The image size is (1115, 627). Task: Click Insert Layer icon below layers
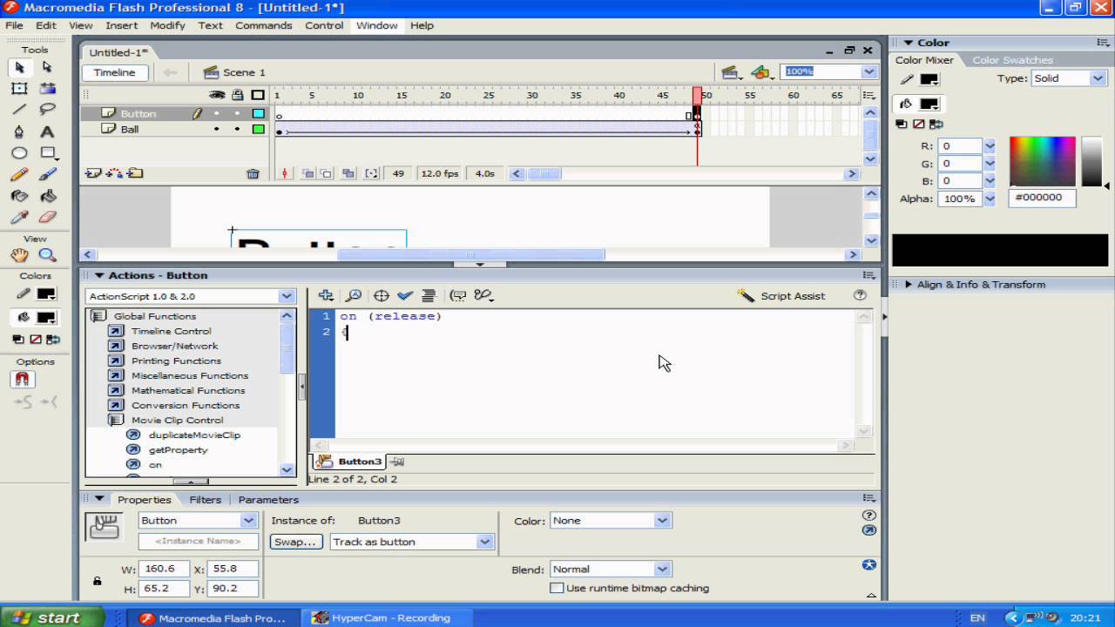(x=93, y=173)
